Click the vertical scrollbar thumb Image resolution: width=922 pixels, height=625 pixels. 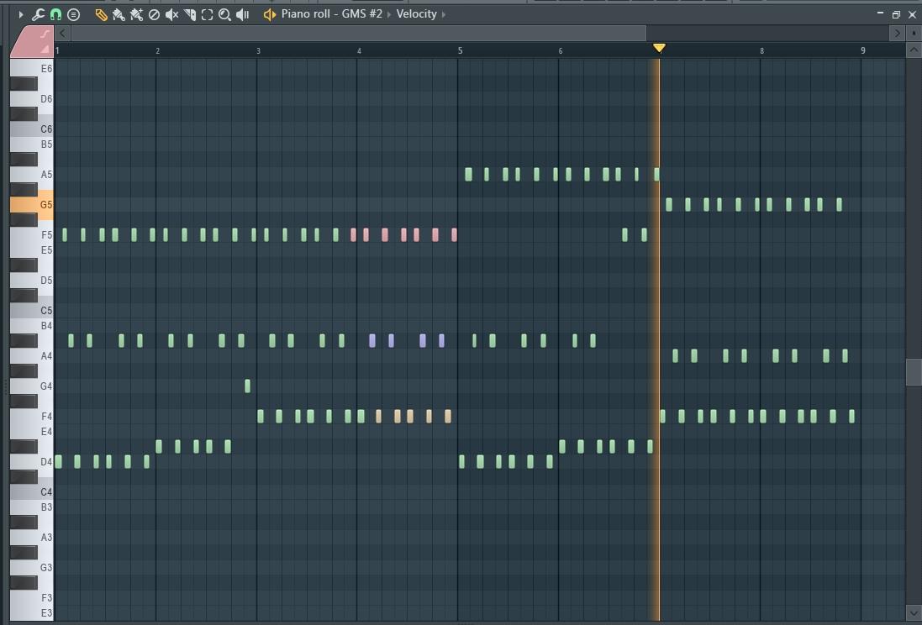tap(914, 372)
